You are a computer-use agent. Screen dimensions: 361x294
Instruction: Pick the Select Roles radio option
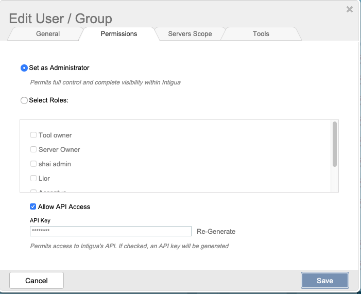[x=24, y=100]
